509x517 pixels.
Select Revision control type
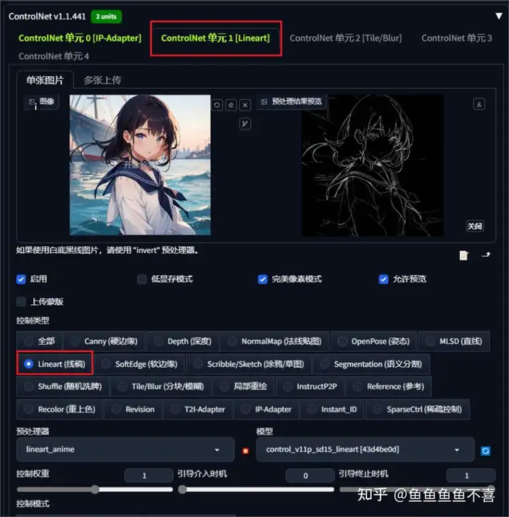pos(133,409)
